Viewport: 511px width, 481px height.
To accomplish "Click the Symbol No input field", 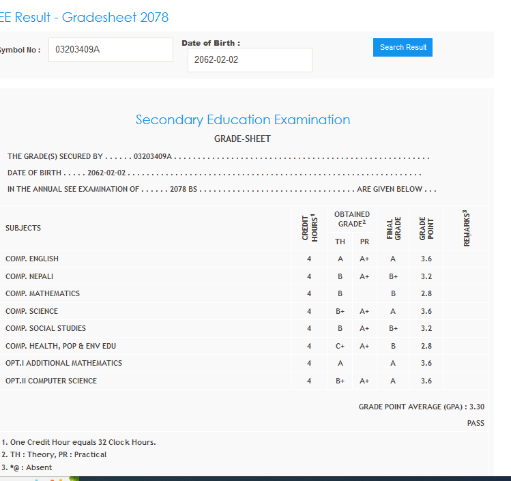I will [x=111, y=50].
